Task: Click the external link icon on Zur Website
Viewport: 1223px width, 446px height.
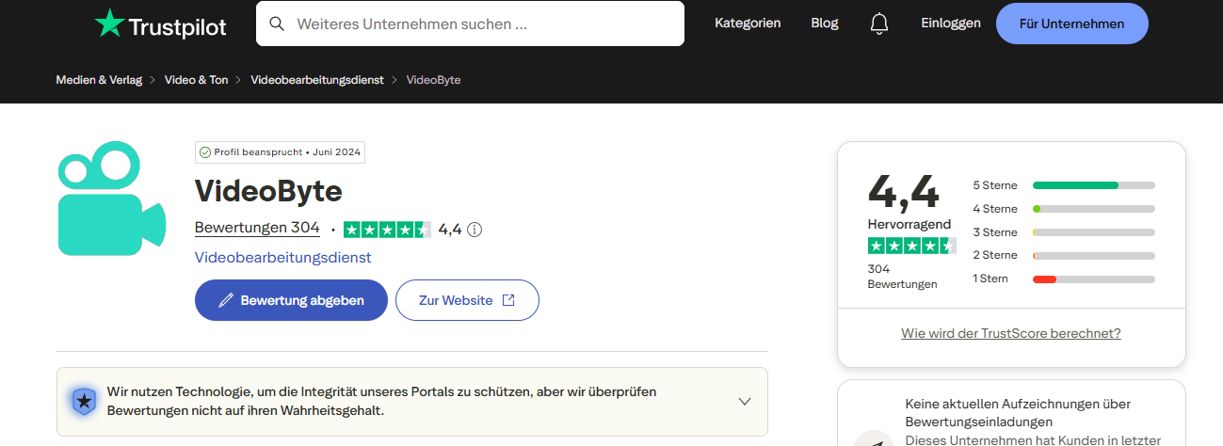Action: (508, 300)
